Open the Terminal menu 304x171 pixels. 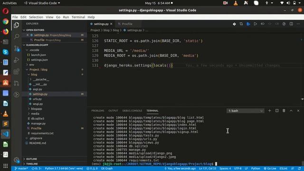click(78, 17)
